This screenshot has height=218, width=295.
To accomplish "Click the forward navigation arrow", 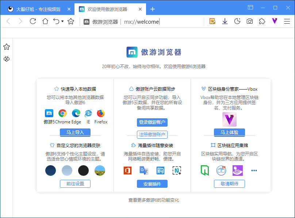I will 20,21.
